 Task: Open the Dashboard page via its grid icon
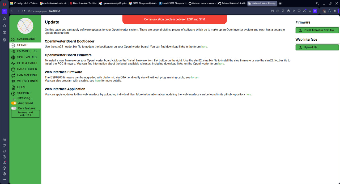click(13, 39)
